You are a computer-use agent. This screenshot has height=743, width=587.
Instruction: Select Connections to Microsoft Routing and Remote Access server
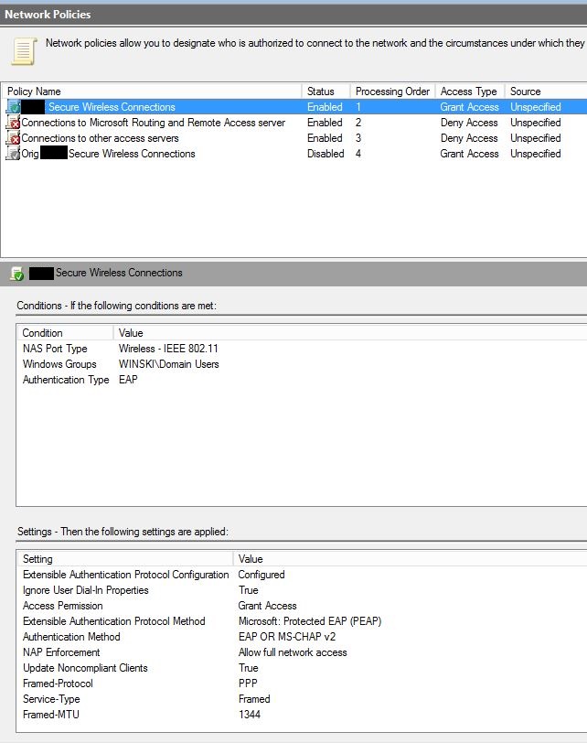click(154, 123)
